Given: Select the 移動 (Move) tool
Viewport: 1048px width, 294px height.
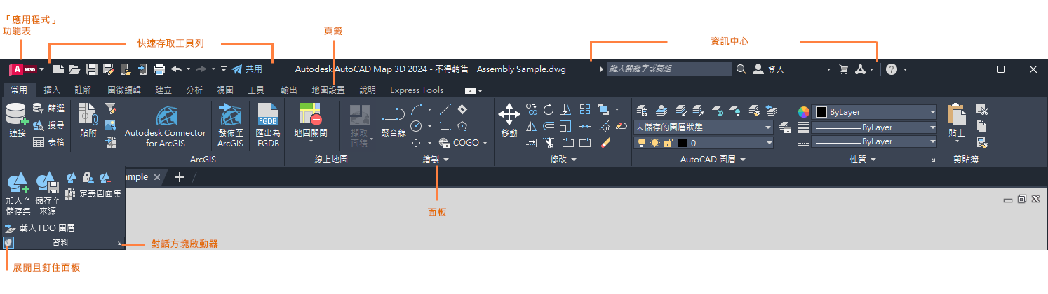Looking at the screenshot, I should pos(509,114).
